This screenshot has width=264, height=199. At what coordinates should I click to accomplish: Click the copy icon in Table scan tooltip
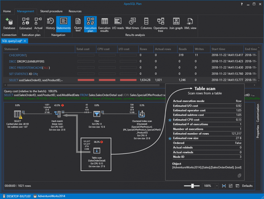(239, 175)
